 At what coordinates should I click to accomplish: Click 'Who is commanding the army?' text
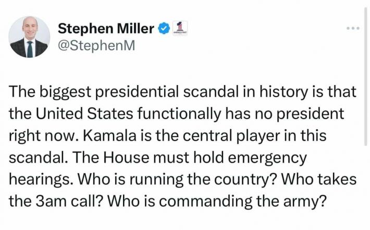217,201
